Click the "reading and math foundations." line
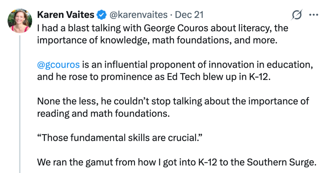 tap(103, 114)
